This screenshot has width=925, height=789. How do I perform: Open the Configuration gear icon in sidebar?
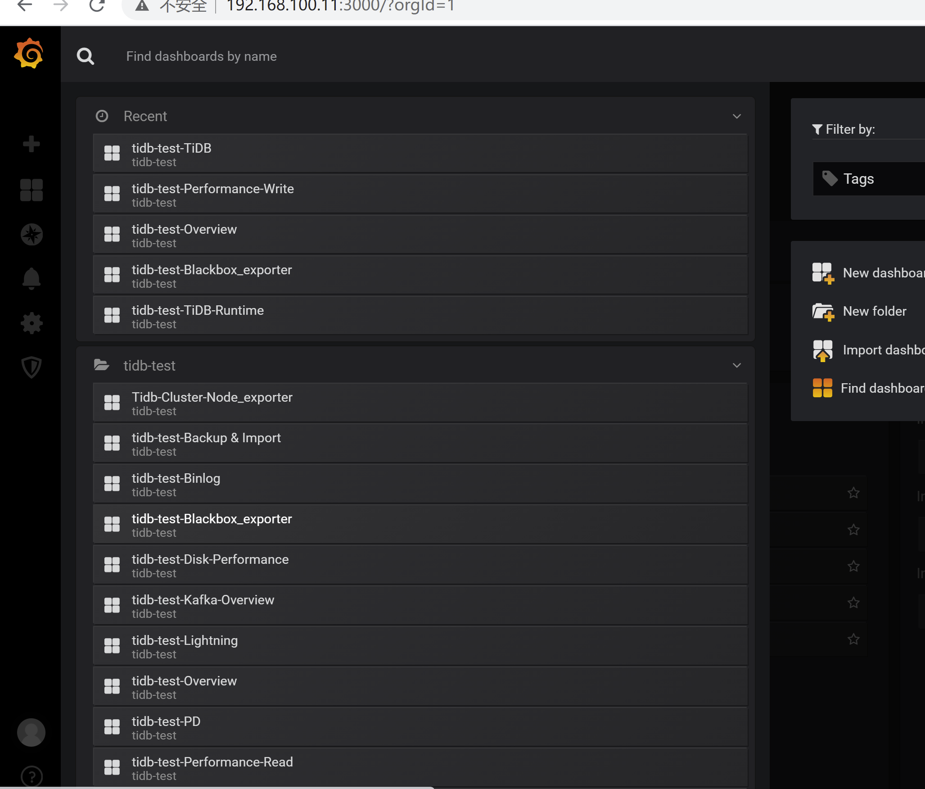click(32, 323)
